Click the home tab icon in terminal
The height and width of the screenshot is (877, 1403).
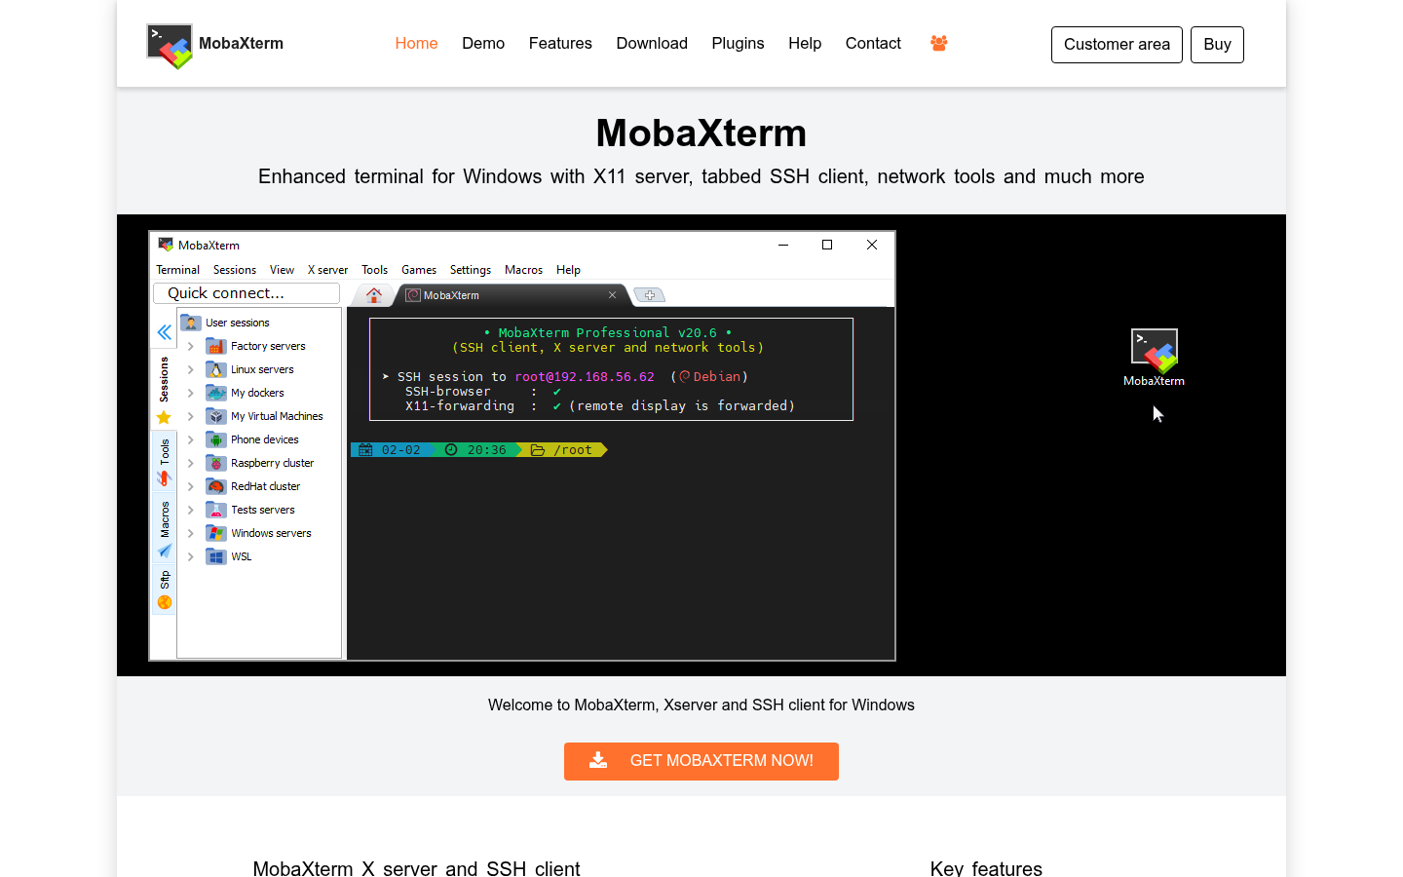(374, 295)
